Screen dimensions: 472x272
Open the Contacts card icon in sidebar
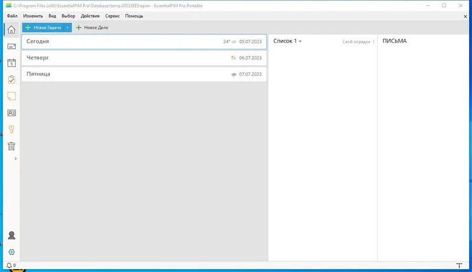(11, 113)
